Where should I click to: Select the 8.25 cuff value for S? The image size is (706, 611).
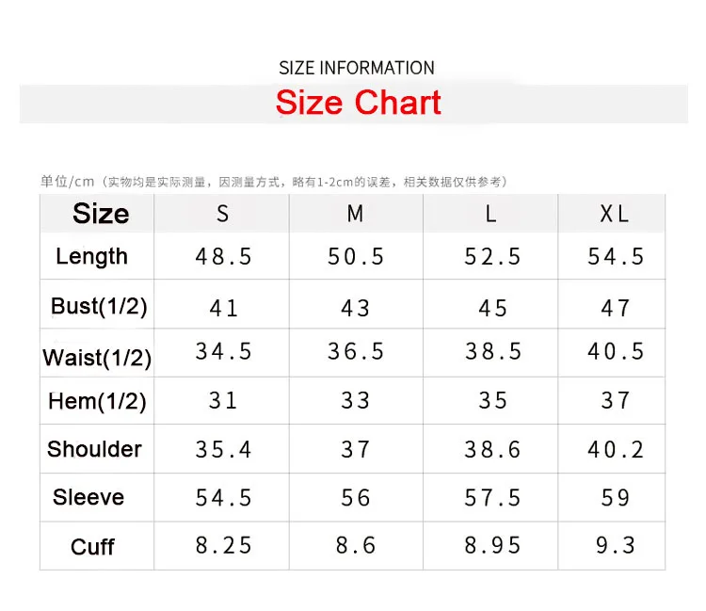pyautogui.click(x=223, y=545)
